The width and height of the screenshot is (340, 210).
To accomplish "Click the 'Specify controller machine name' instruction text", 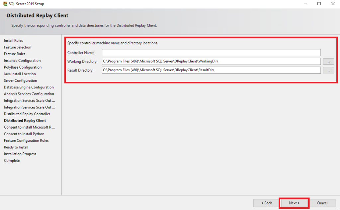I will [113, 43].
